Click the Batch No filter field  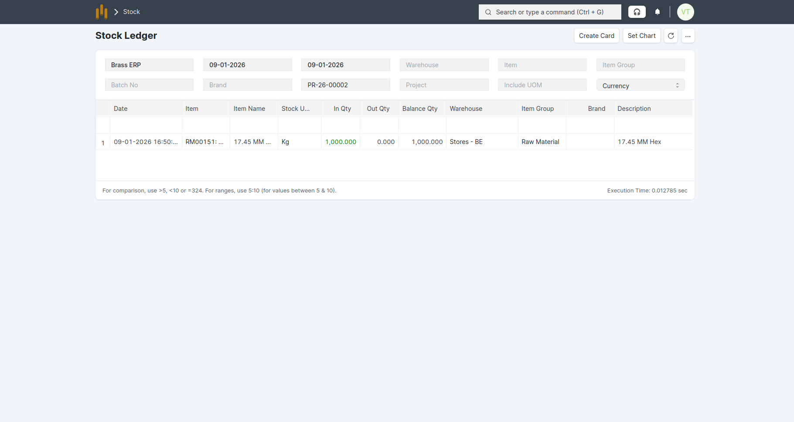[x=149, y=85]
